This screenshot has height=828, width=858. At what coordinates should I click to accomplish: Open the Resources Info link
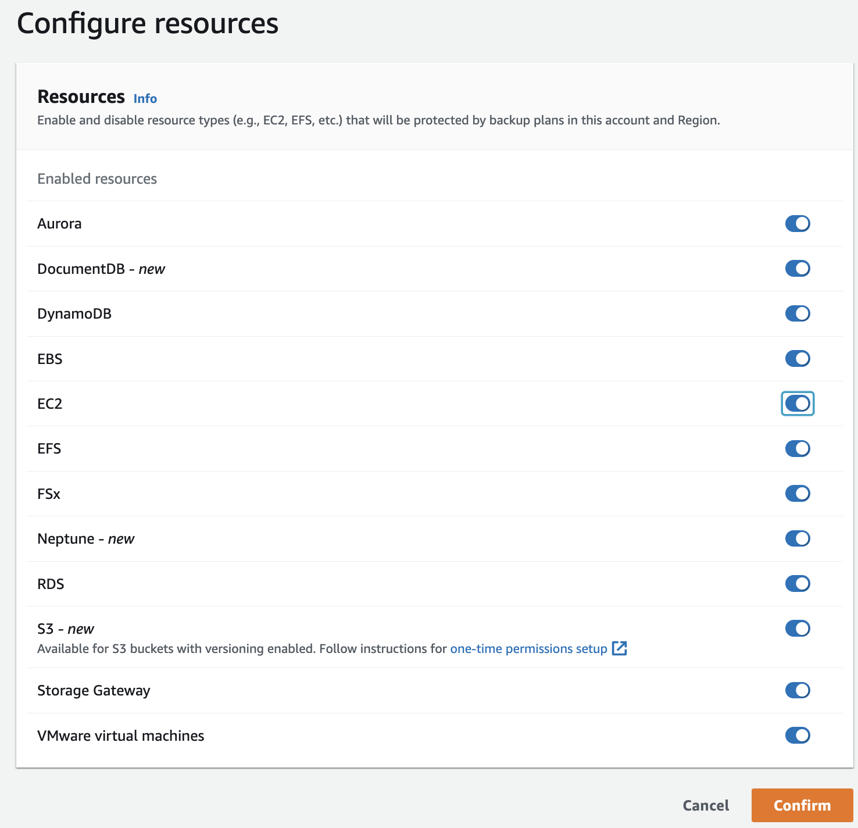[145, 98]
